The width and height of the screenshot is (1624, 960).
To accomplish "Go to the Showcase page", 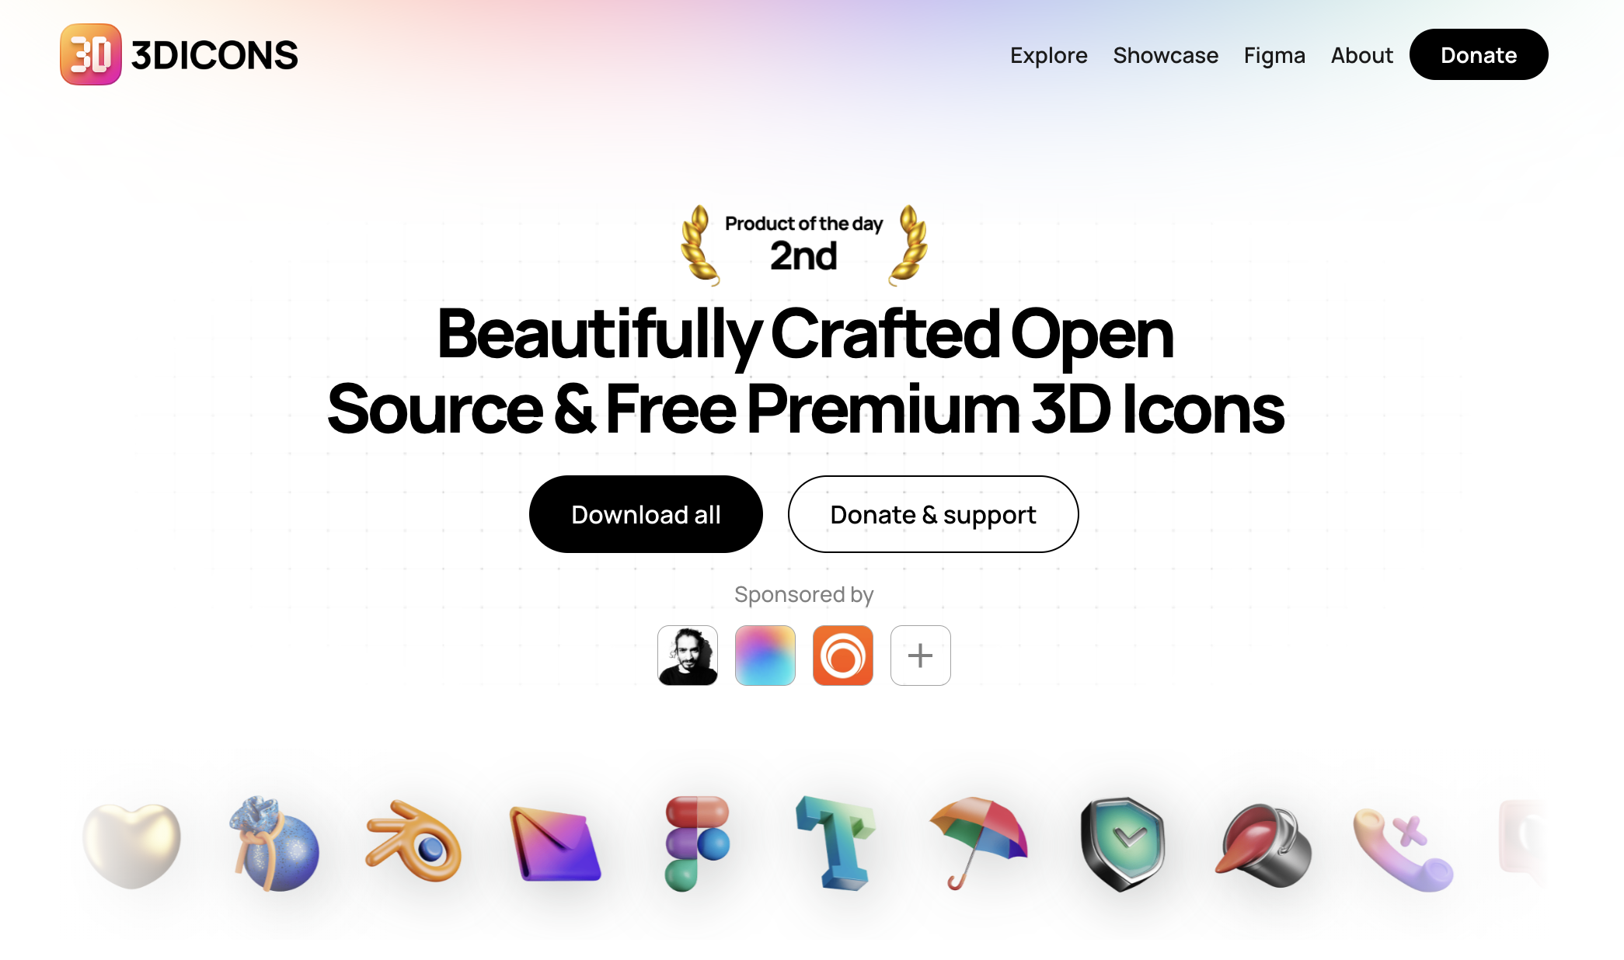I will (1166, 55).
